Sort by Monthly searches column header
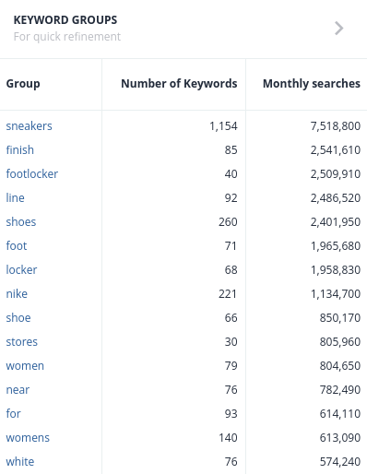 tap(312, 84)
